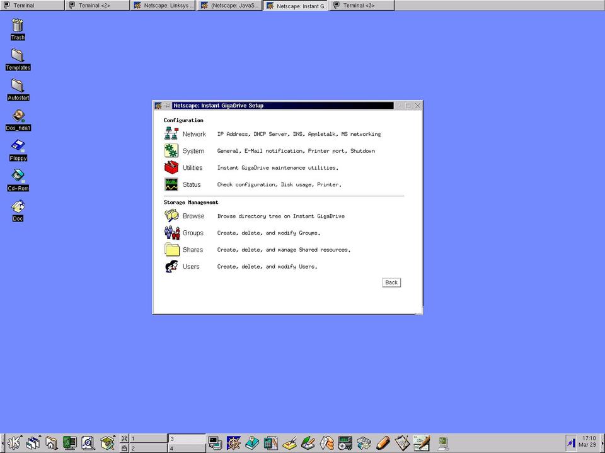Open the Trash desktop icon
Image resolution: width=605 pixels, height=453 pixels.
pos(18,26)
